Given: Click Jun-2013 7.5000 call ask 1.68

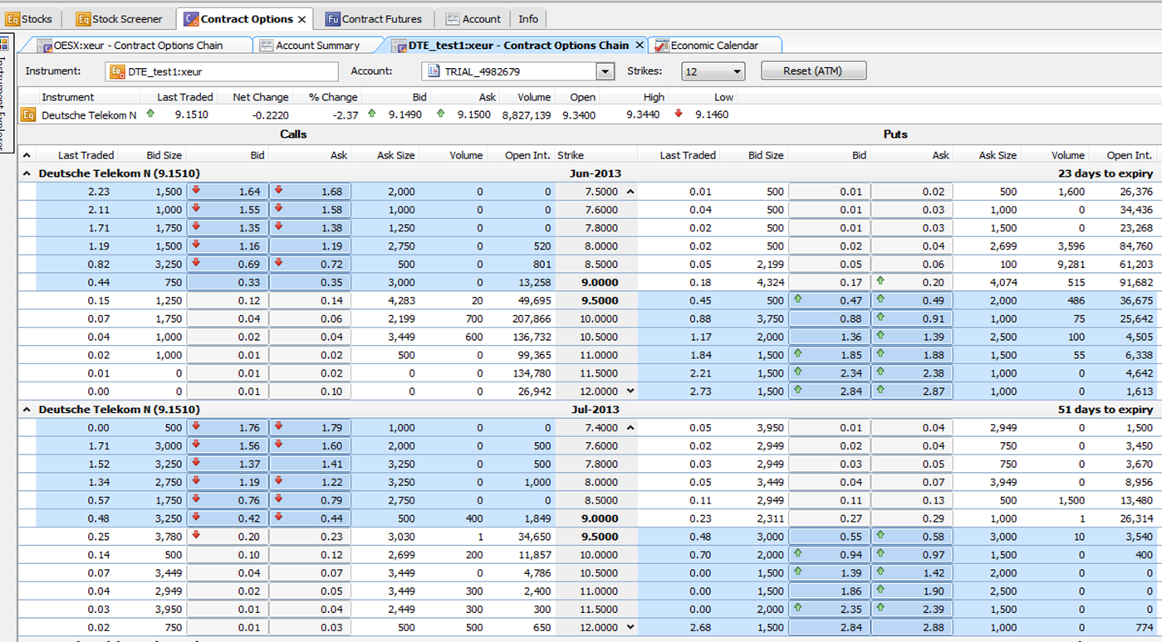Looking at the screenshot, I should pyautogui.click(x=310, y=192).
